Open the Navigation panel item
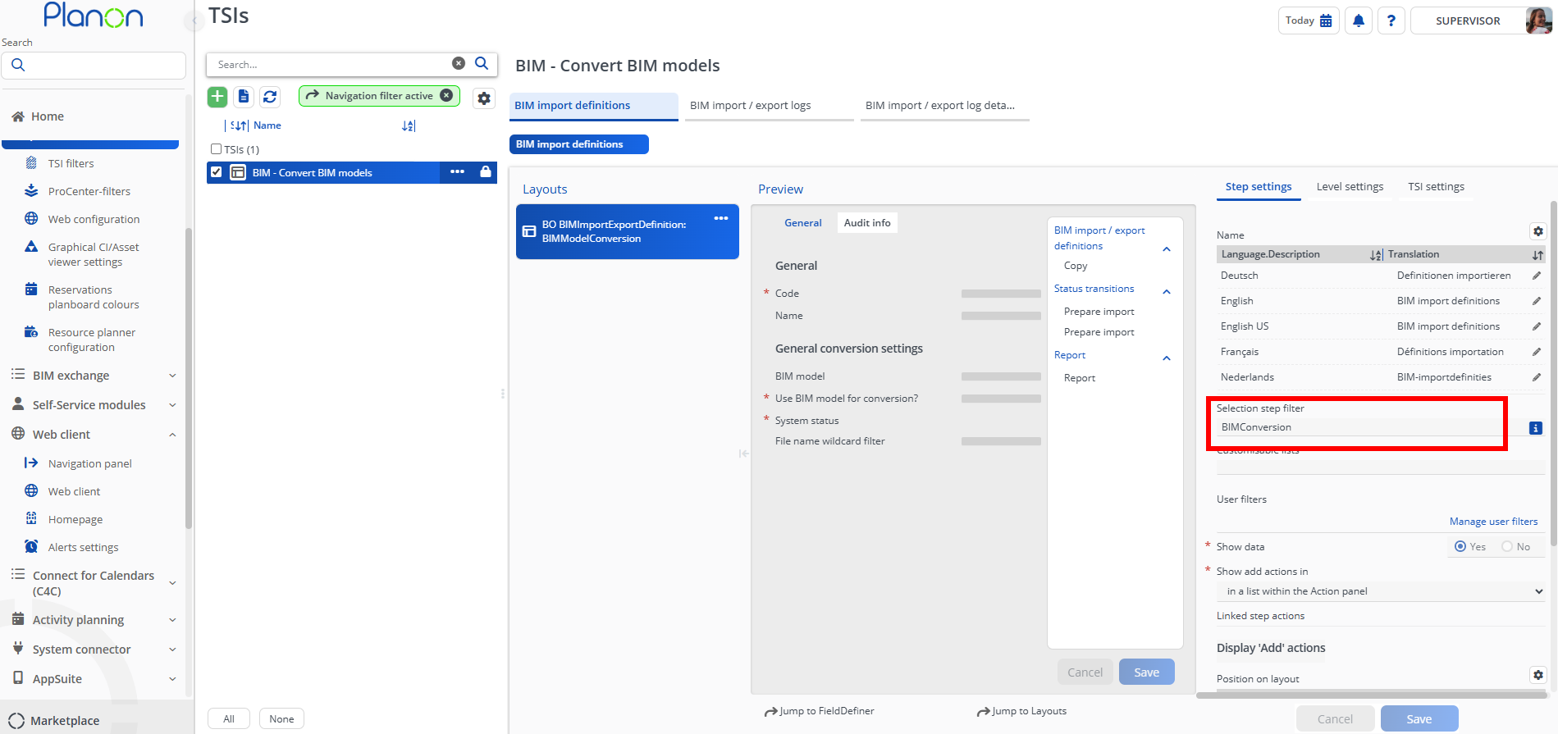 pyautogui.click(x=89, y=463)
